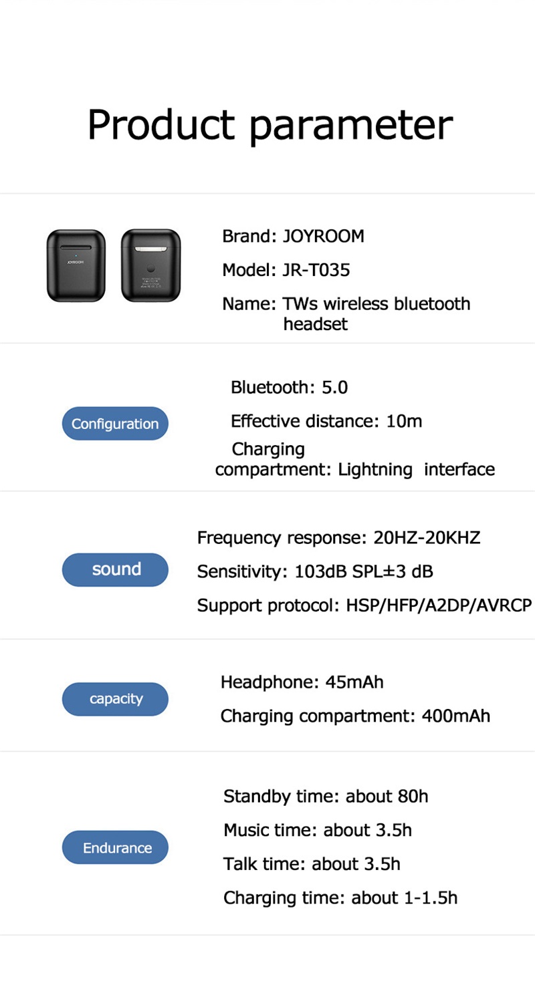The image size is (535, 985).
Task: Click the Model: JR-T035 text
Action: pos(286,270)
